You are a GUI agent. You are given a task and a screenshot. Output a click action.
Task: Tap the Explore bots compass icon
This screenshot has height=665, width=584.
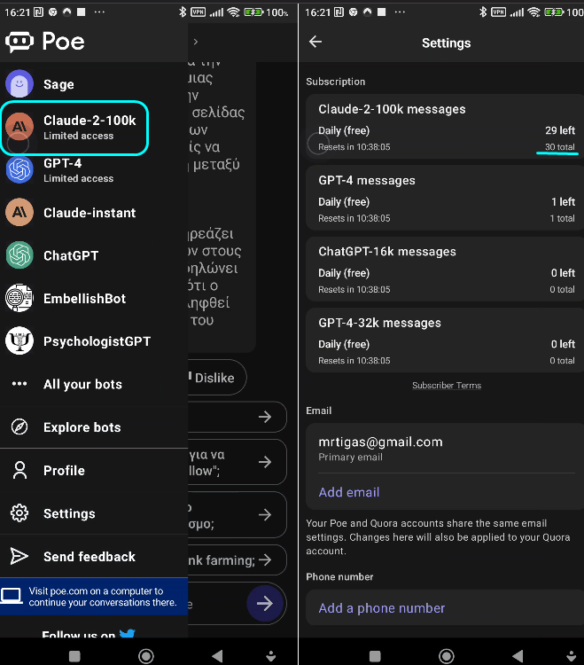19,426
